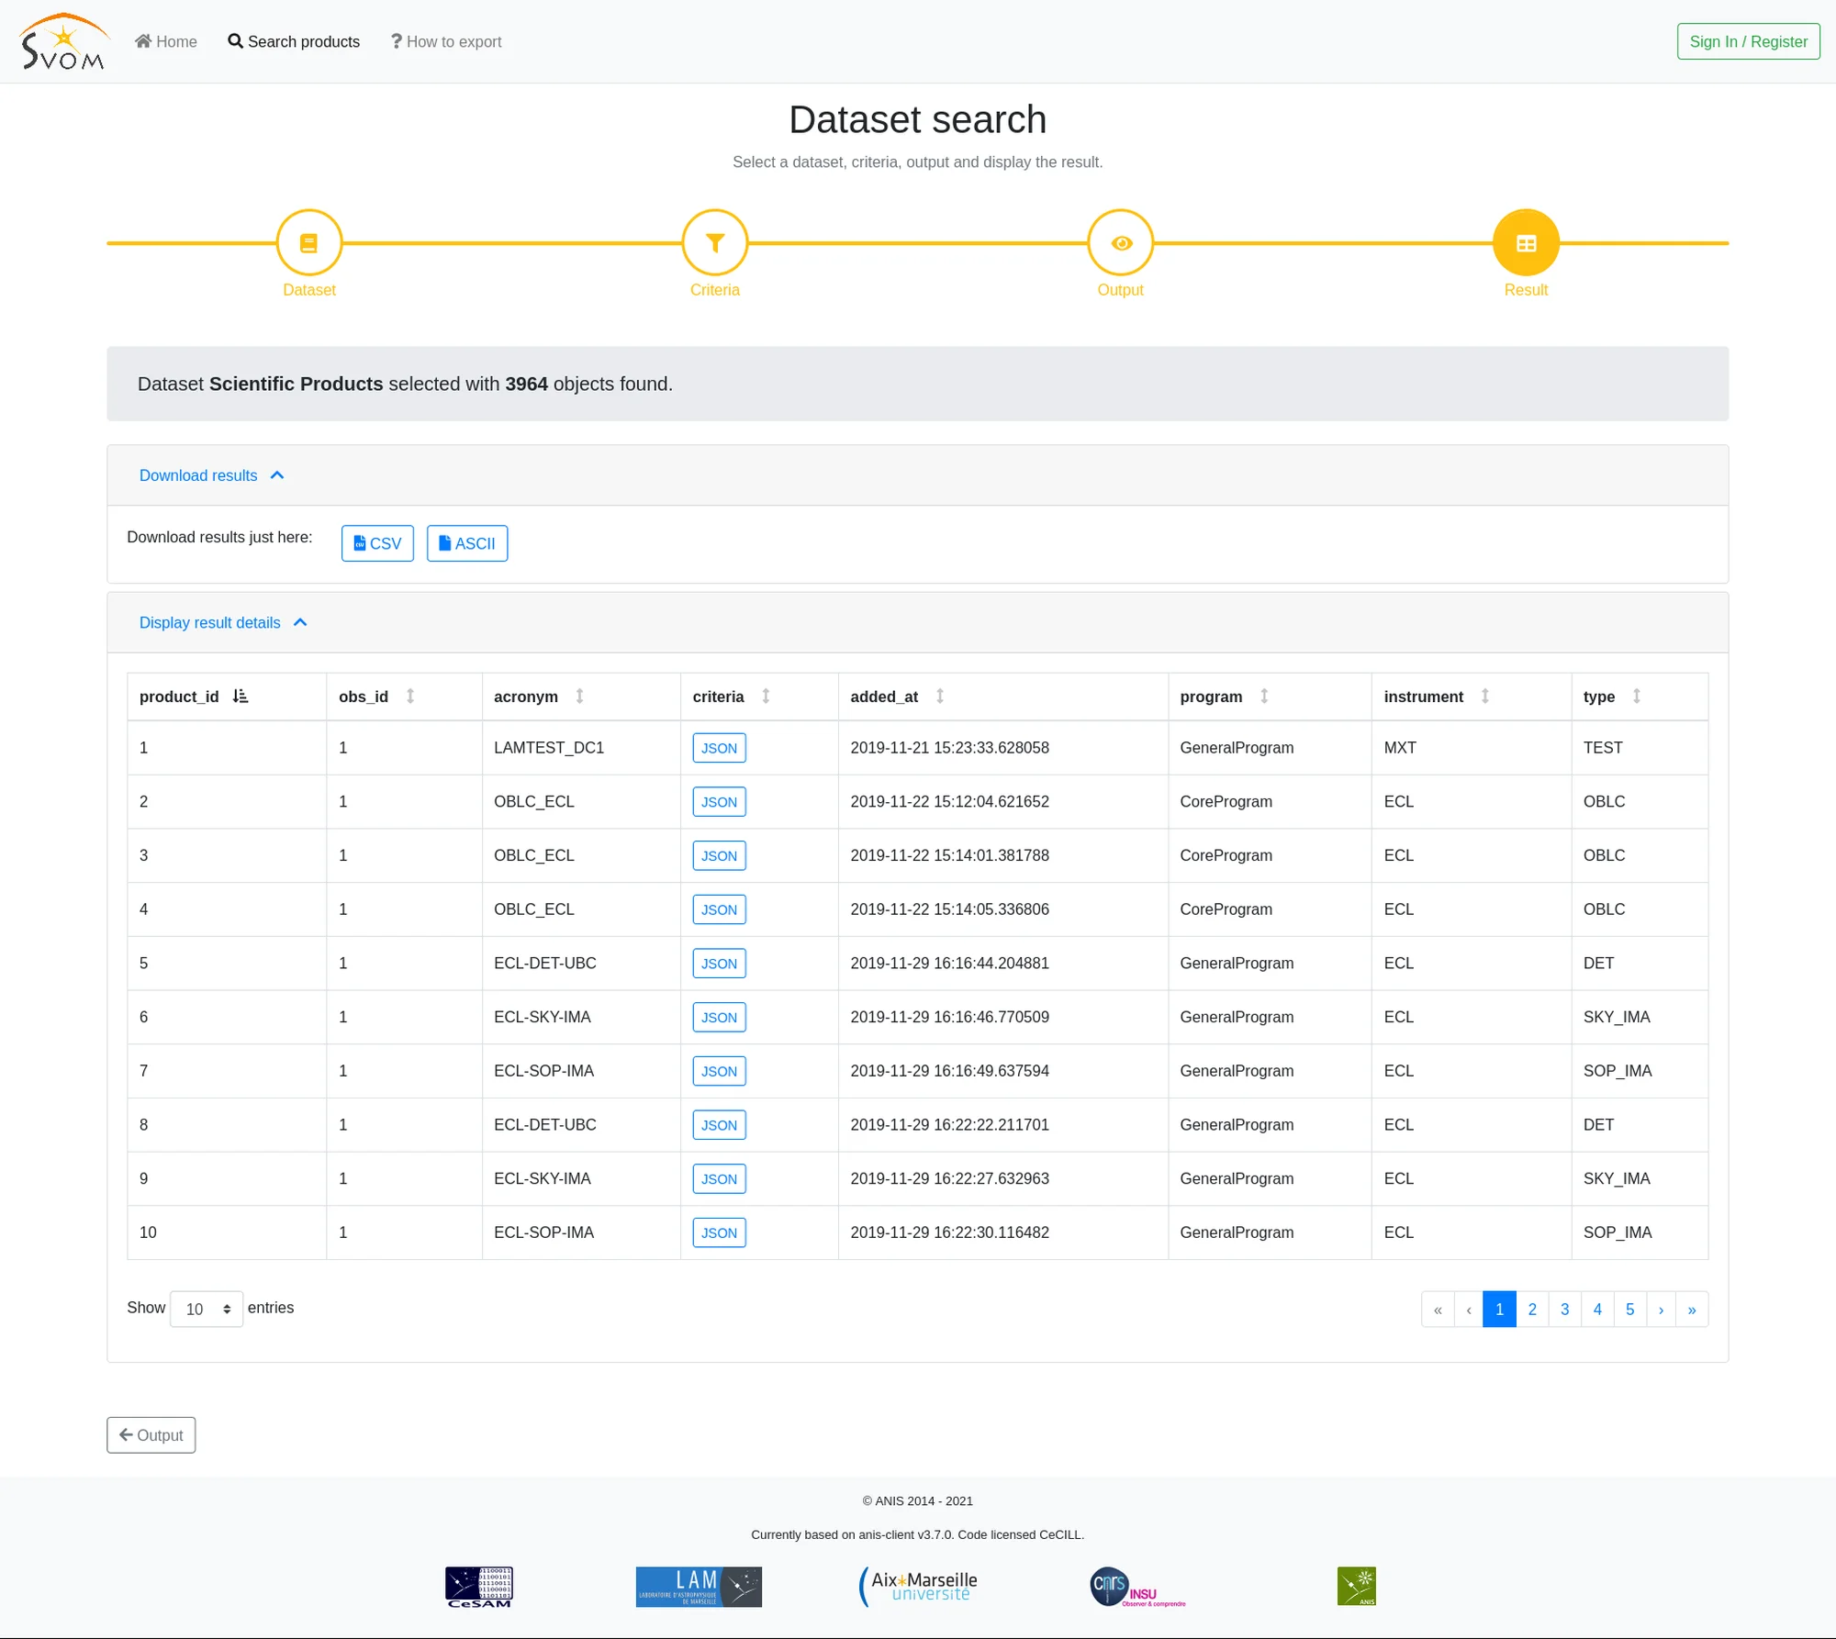
Task: Select page 4 in pagination
Action: click(x=1597, y=1310)
